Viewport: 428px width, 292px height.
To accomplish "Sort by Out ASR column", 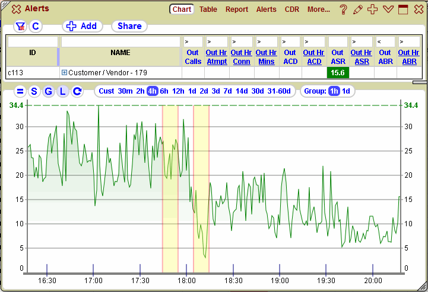I will click(338, 57).
